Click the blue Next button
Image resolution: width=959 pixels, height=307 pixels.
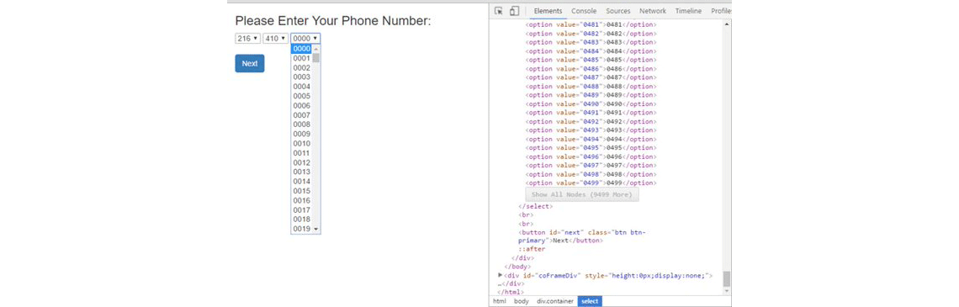point(250,64)
